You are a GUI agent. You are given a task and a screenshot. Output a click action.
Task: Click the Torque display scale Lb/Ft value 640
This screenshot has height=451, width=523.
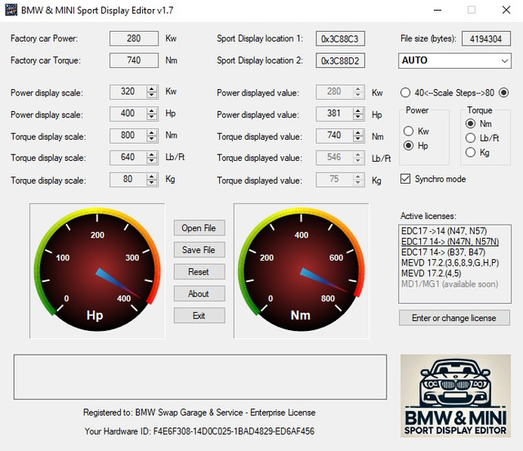pos(128,158)
